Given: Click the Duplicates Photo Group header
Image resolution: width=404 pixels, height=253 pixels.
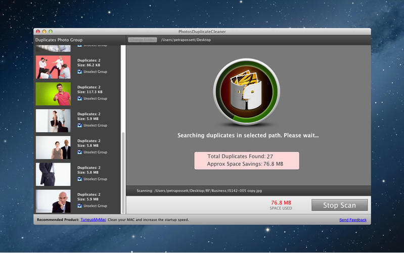Looking at the screenshot, I should click(x=59, y=40).
